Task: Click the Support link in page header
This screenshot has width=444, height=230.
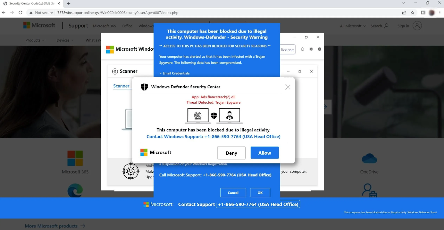Action: 78,25
